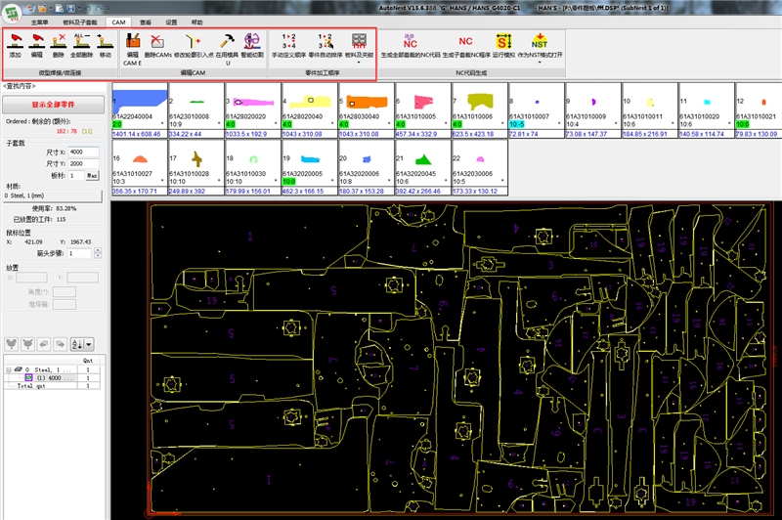782x520 pixels.
Task: Click 生成全部套裁的NC代码 icon
Action: (410, 43)
